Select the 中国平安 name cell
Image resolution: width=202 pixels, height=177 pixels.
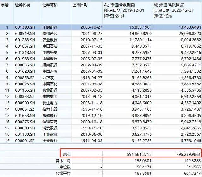pyautogui.click(x=50, y=53)
